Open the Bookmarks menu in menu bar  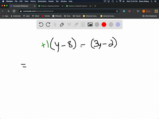point(42,1)
